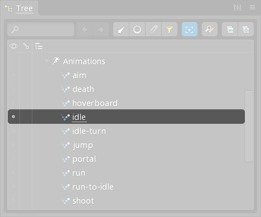Toggle the center-on-selection crosshair button
The height and width of the screenshot is (217, 261).
(190, 30)
